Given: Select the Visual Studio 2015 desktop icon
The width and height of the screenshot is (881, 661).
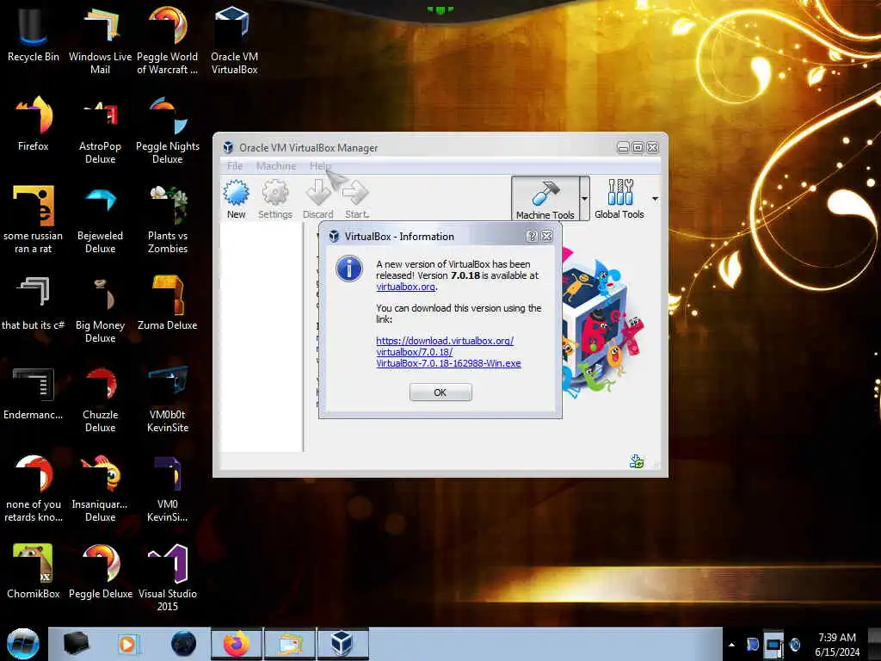Looking at the screenshot, I should 168,578.
